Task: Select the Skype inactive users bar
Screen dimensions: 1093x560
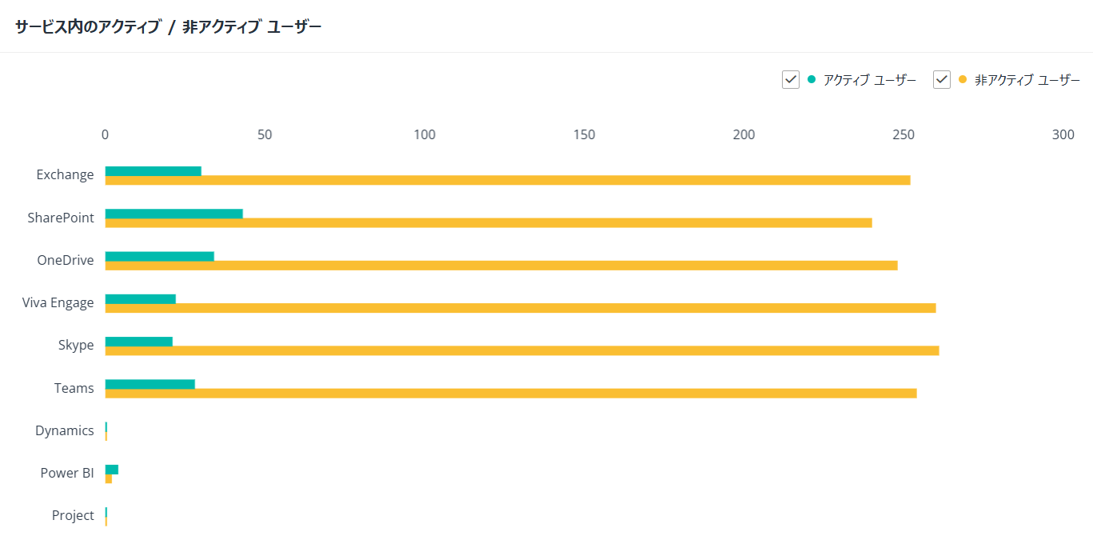Action: [x=522, y=350]
